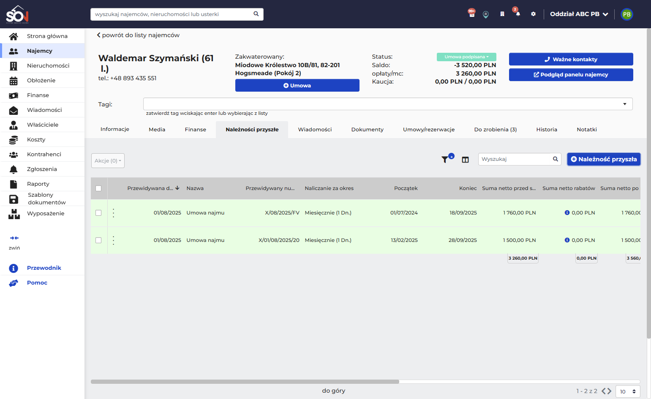Click the PB user avatar
This screenshot has height=399, width=651.
(x=626, y=14)
